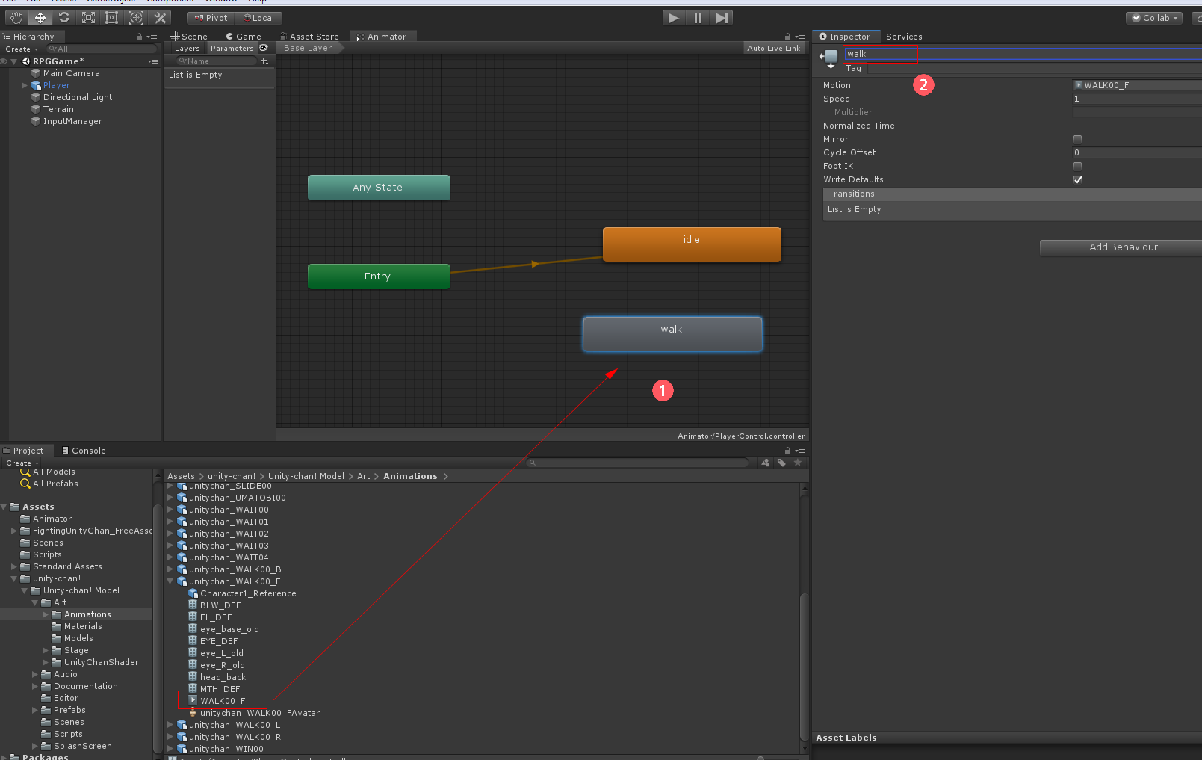Click the Base Layer breadcrumb
The image size is (1202, 760).
308,48
